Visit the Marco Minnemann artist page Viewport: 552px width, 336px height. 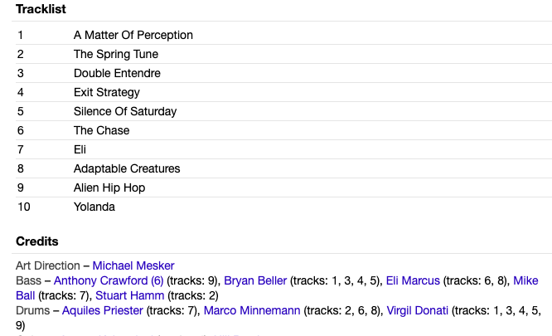[x=252, y=310]
